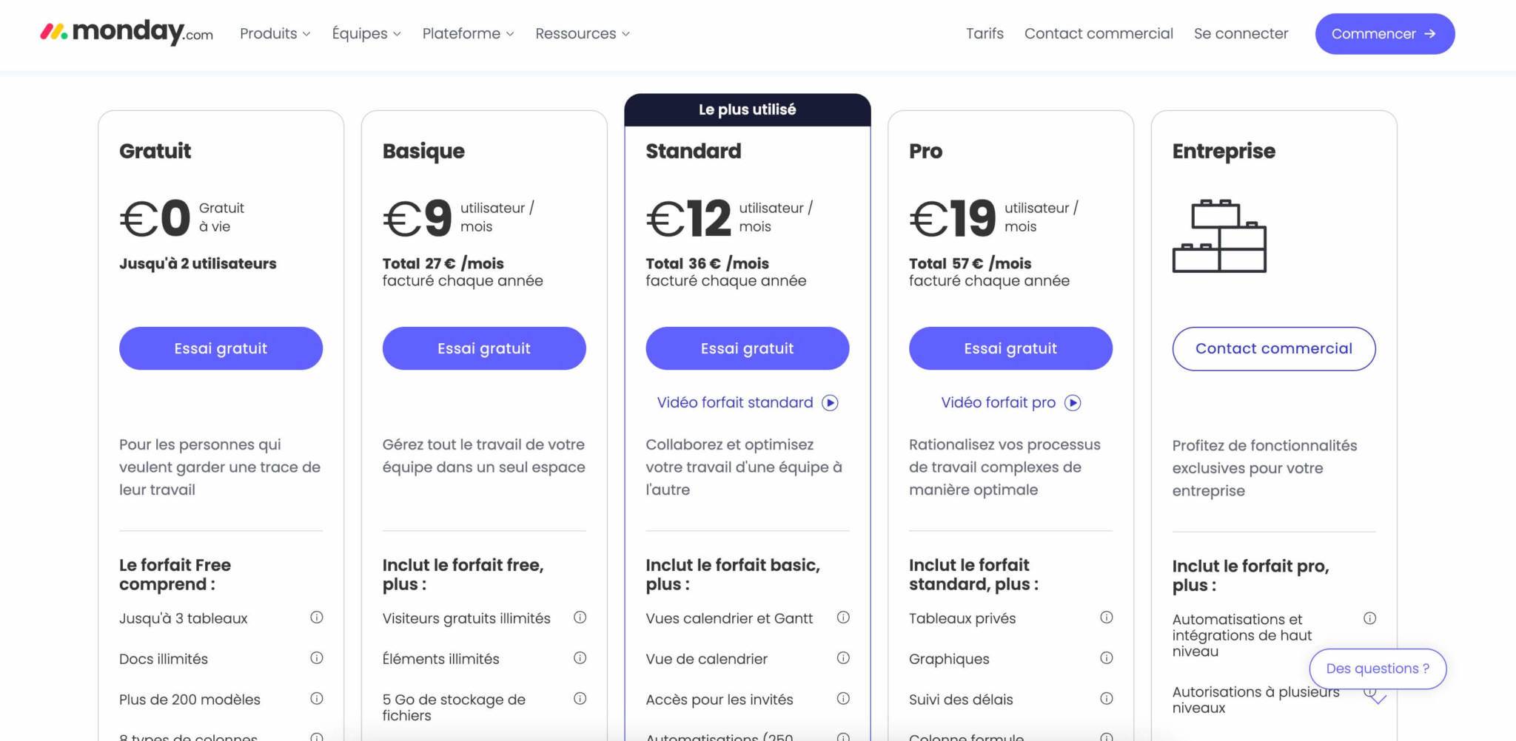Click the info icon beside 'Docs illimités'
The image size is (1516, 741).
click(x=317, y=657)
